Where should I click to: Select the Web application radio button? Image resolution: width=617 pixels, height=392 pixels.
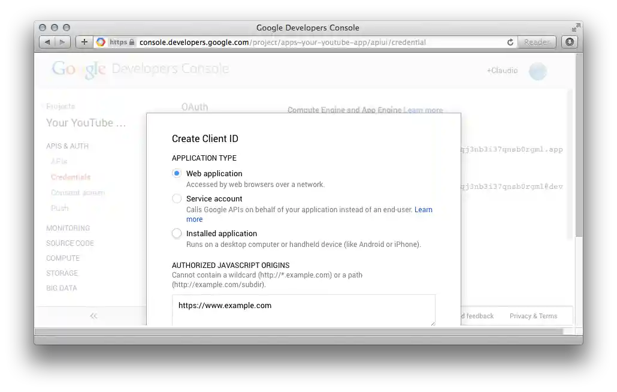(177, 173)
